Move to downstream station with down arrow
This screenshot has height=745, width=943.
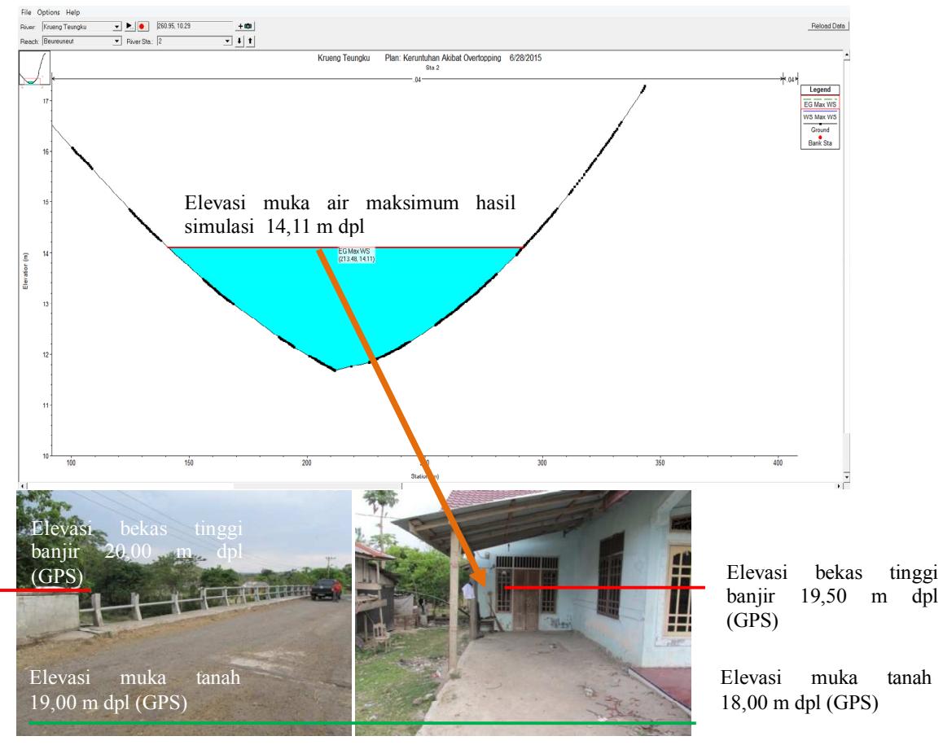(x=239, y=41)
